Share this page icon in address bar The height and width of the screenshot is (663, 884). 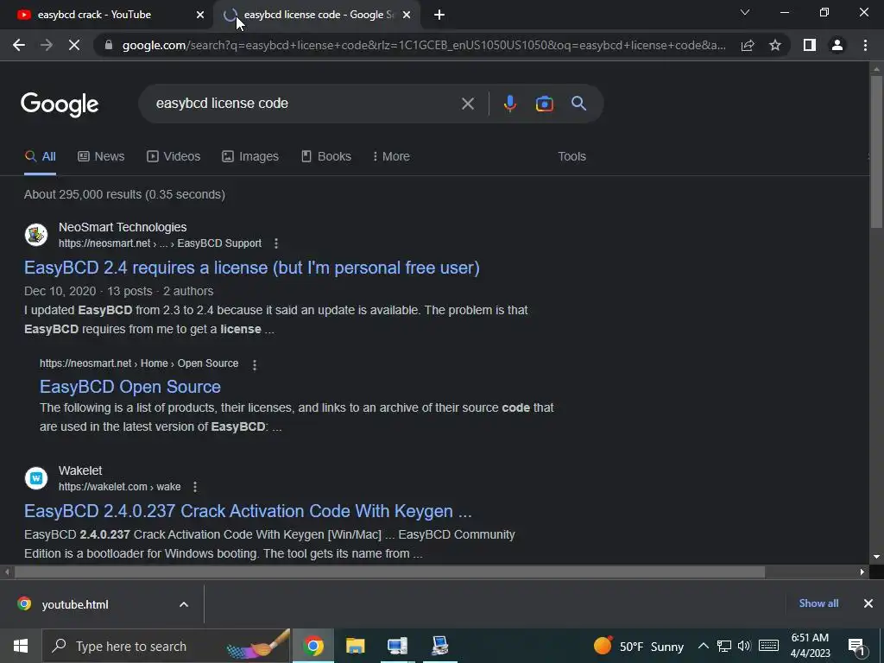coord(748,45)
